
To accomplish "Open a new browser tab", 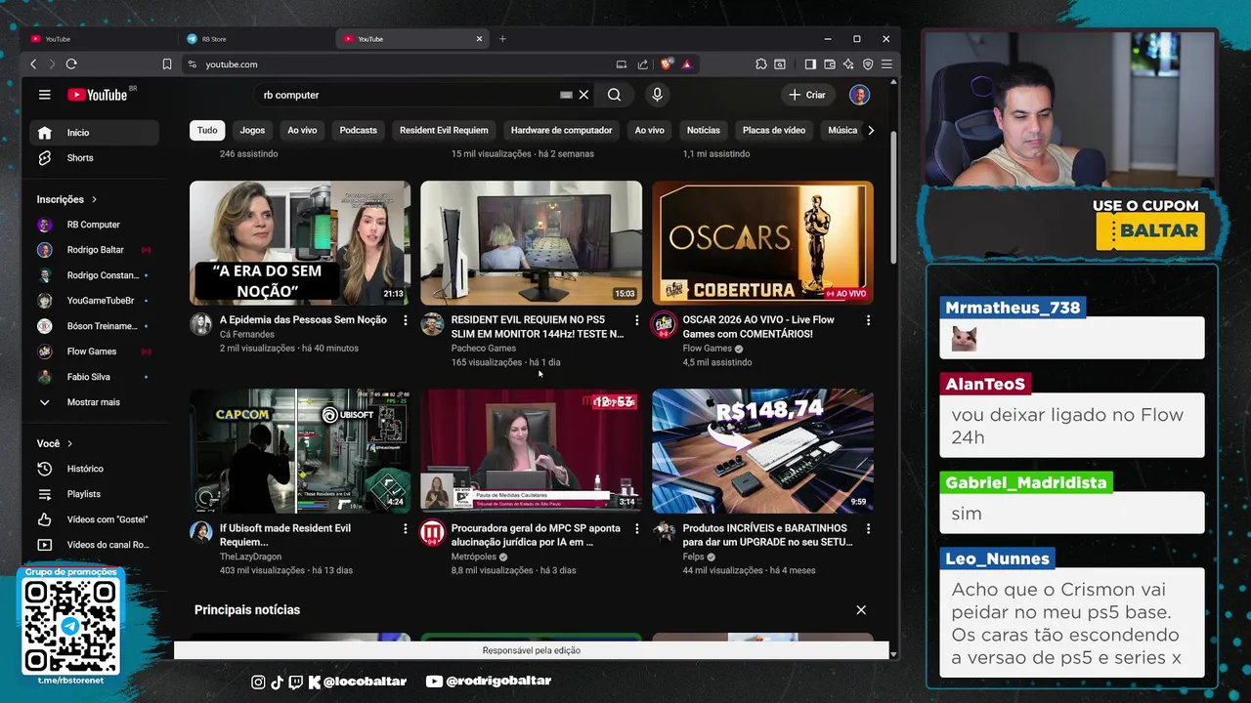I will coord(502,39).
